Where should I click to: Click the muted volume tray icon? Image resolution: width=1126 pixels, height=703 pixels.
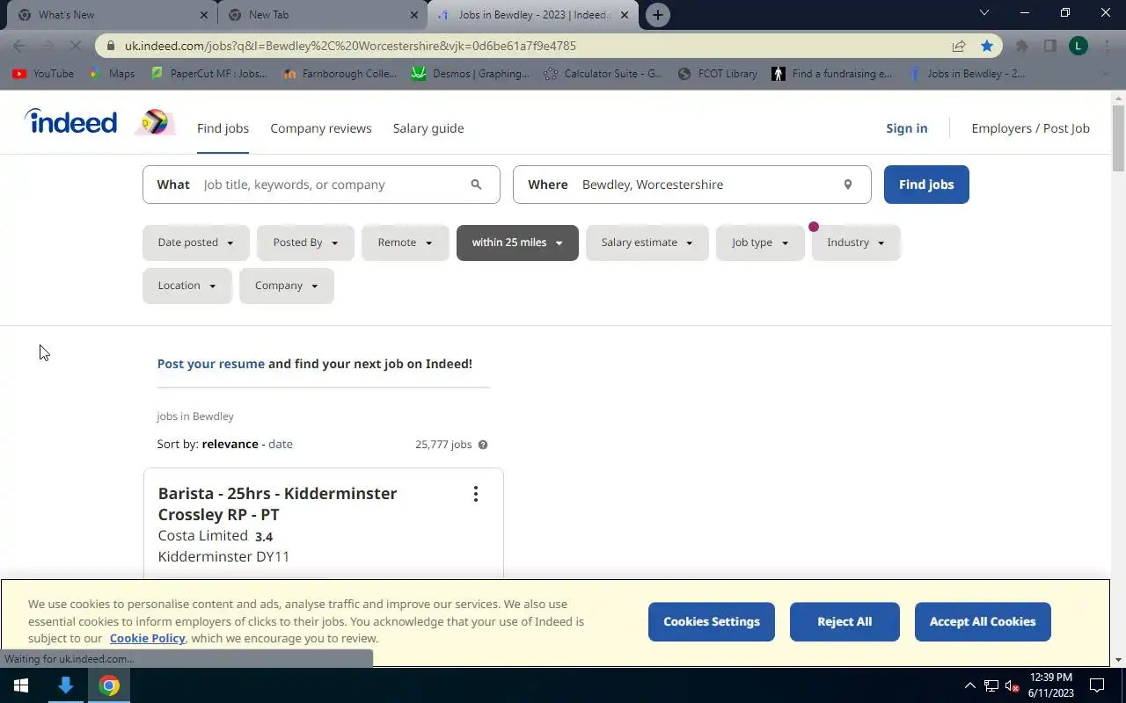[1013, 685]
